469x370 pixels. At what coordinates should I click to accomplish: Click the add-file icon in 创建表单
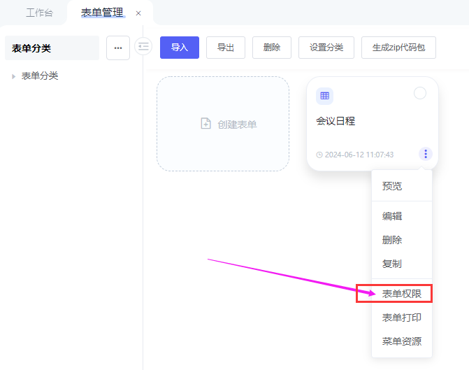tap(205, 124)
